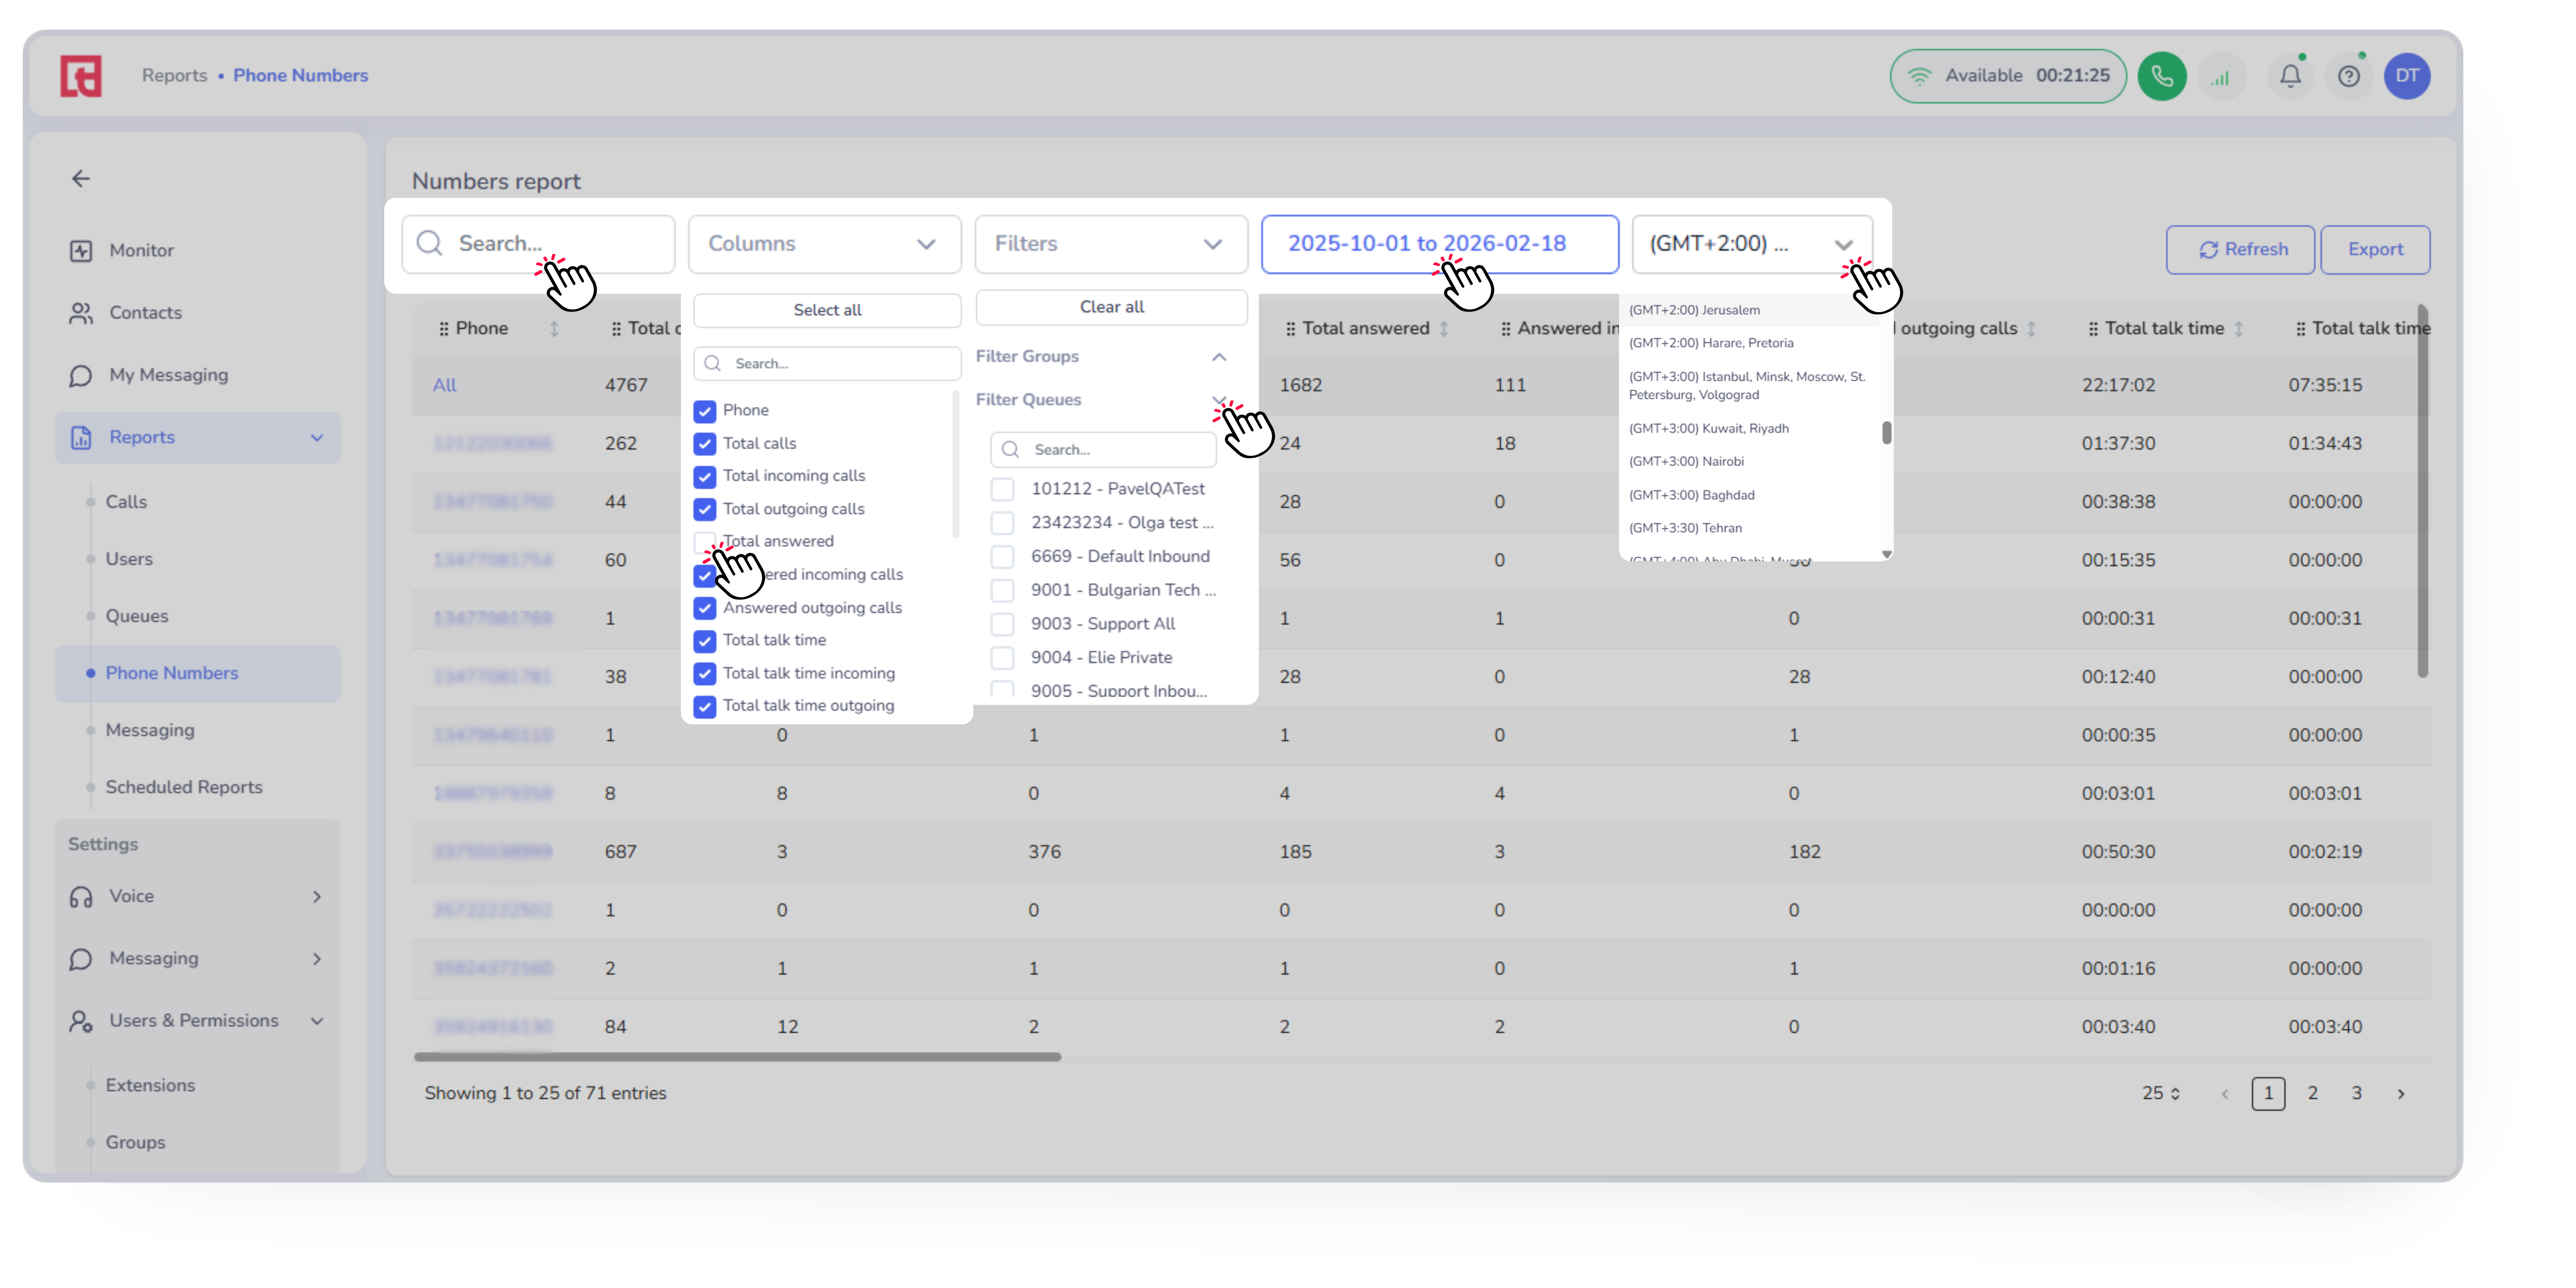Click the Contacts sidebar icon
Screen dimensions: 2576x1288
[81, 313]
